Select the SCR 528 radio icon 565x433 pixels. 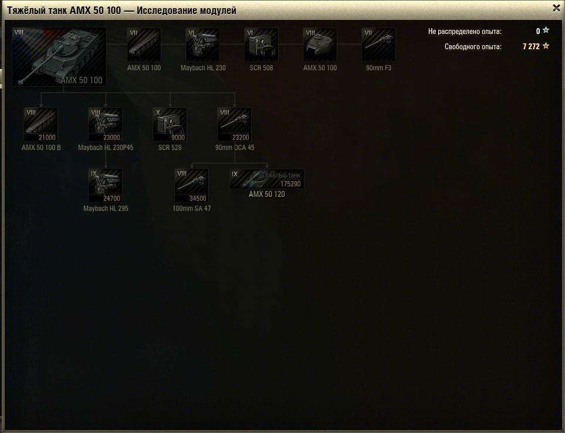coord(170,125)
